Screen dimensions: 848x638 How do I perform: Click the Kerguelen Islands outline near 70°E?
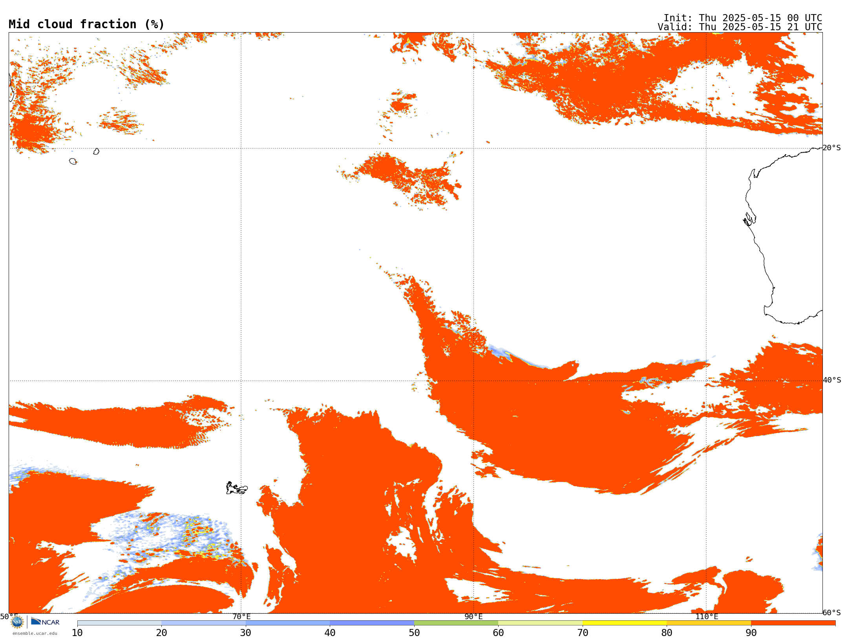(237, 488)
